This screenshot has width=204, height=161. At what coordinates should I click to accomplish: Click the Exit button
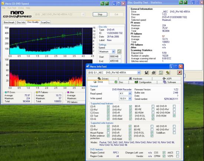tap(116, 14)
